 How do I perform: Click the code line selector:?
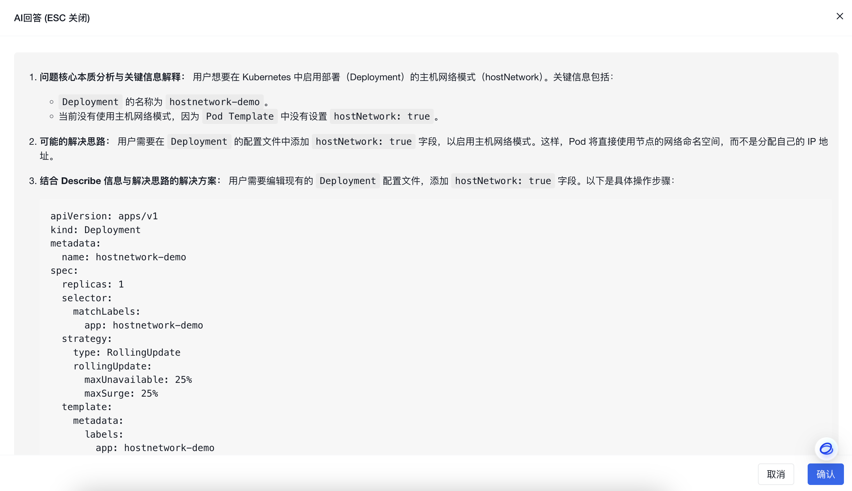tap(87, 298)
